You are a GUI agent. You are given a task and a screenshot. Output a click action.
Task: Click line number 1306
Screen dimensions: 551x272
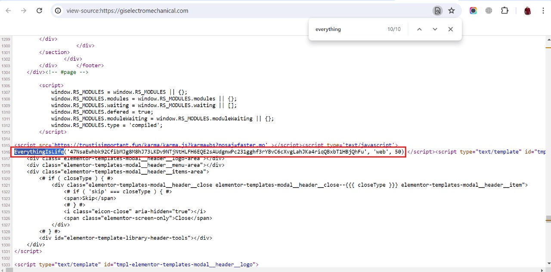tap(6, 86)
